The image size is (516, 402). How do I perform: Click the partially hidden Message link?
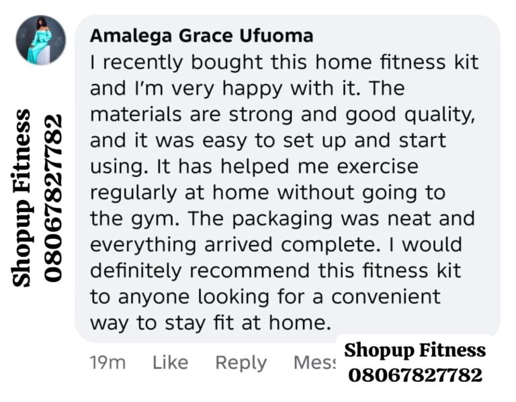(314, 363)
